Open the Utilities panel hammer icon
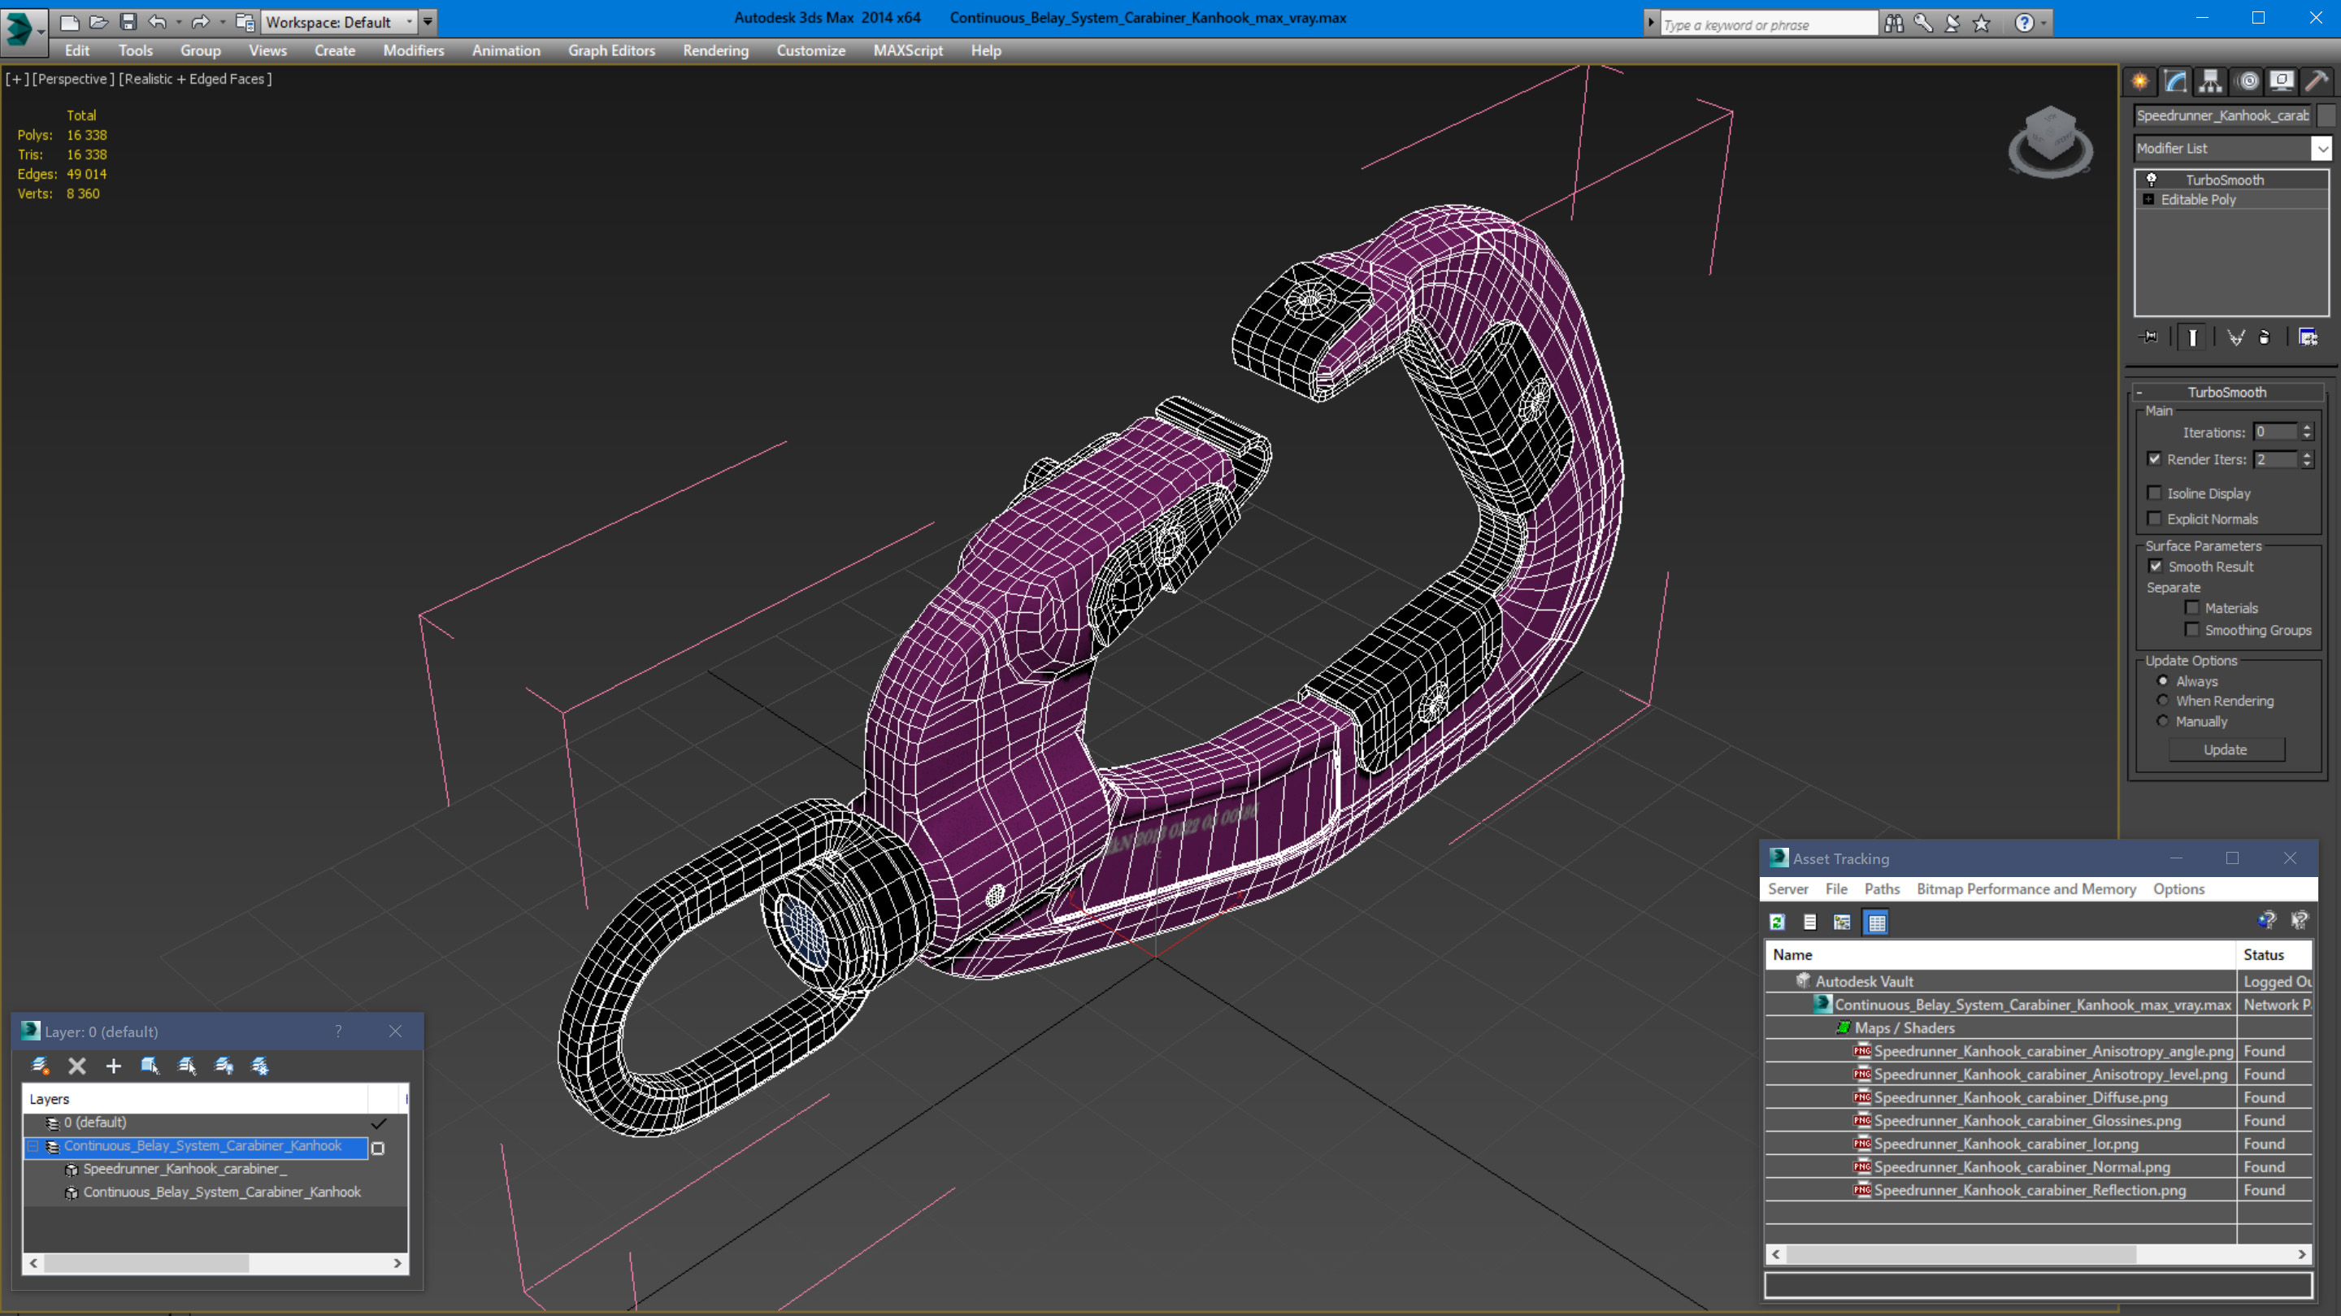 click(x=2317, y=82)
